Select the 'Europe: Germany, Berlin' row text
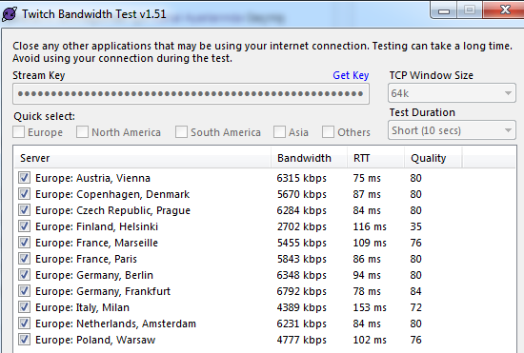This screenshot has height=353, width=524. point(94,275)
